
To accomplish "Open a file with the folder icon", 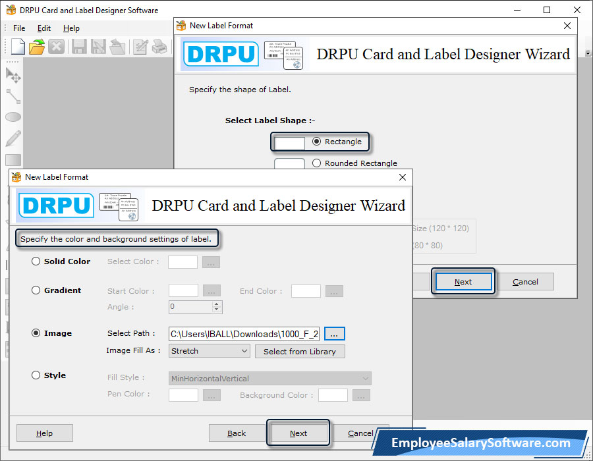I will [x=37, y=47].
